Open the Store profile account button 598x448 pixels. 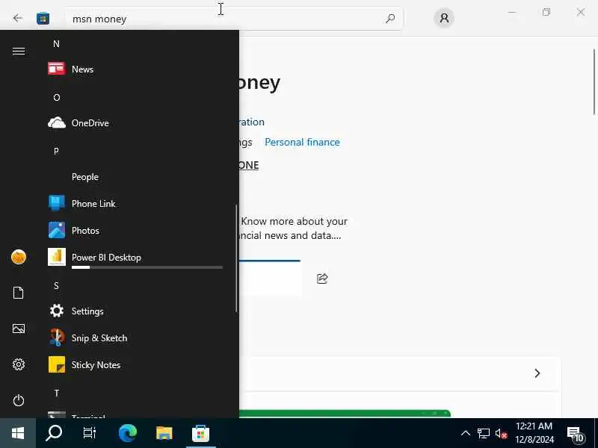tap(444, 18)
